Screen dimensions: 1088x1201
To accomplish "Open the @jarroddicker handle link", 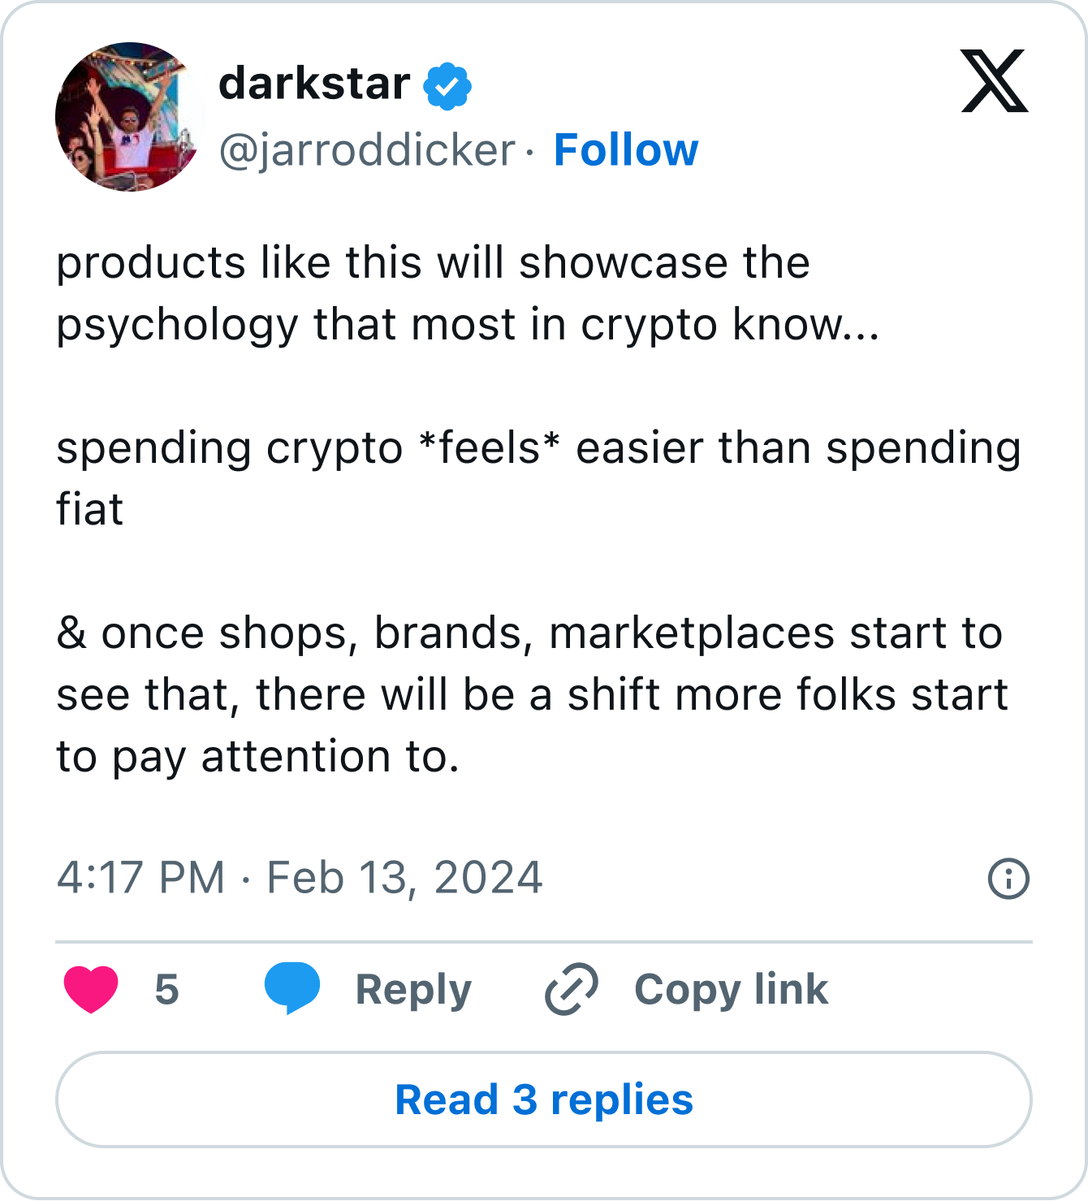I will [x=367, y=150].
